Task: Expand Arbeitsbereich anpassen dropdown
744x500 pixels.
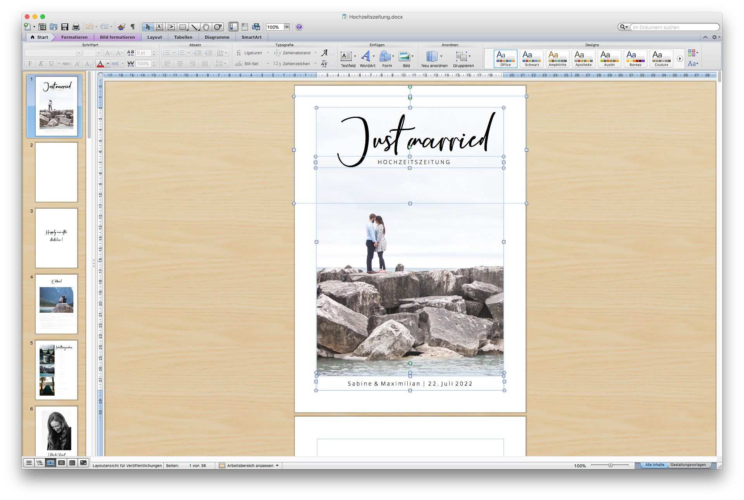Action: point(277,465)
